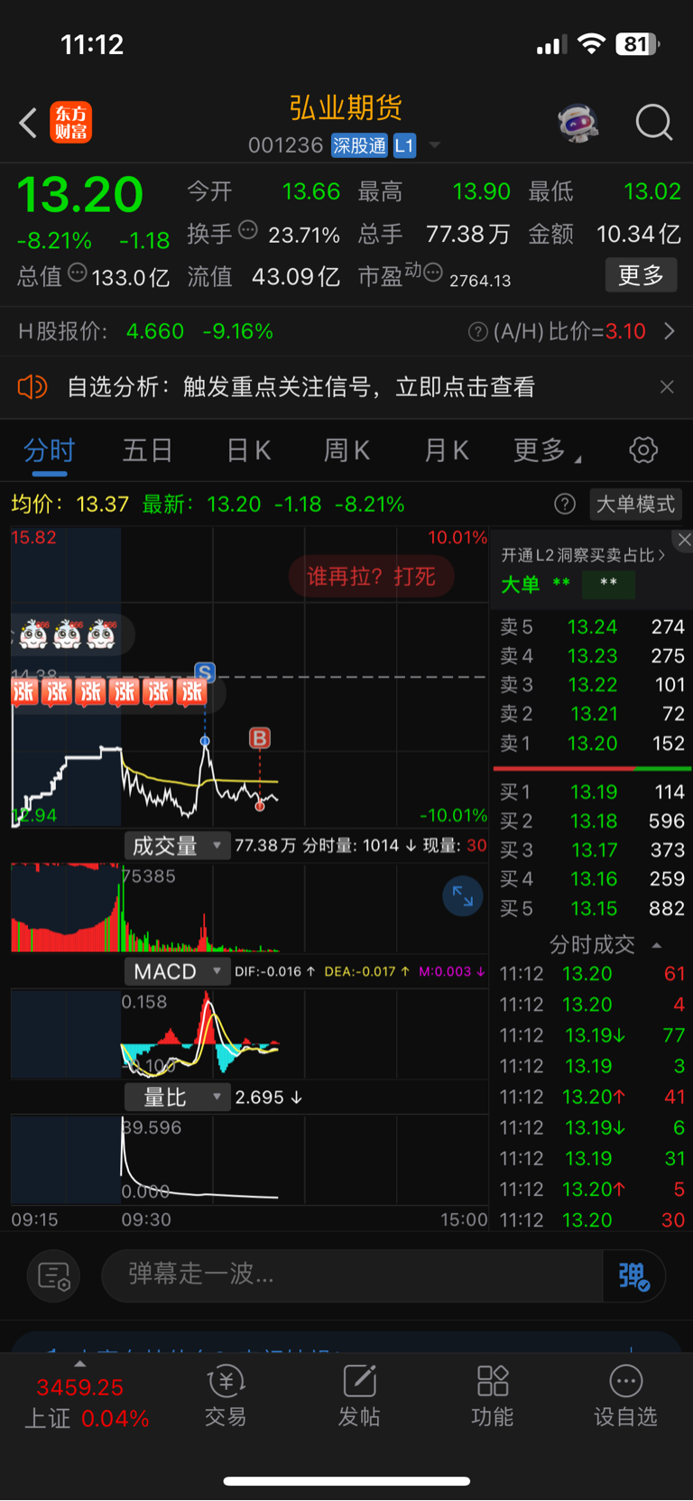Open the search magnifier
Viewport: 693px width, 1501px height.
(654, 123)
